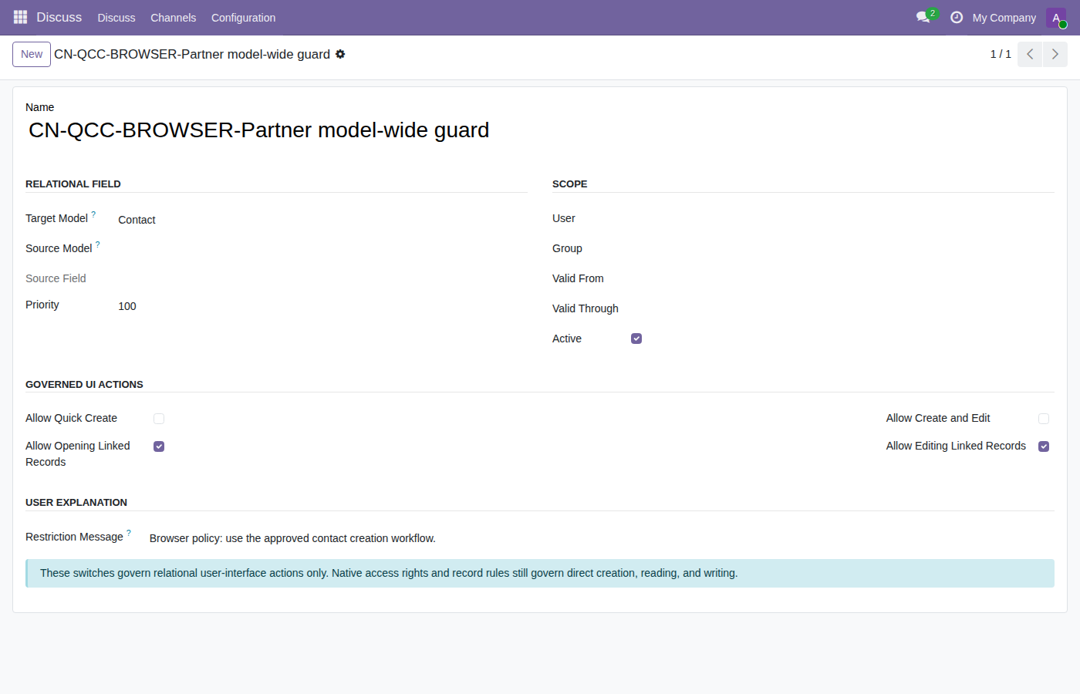Viewport: 1080px width, 694px height.
Task: Open the Source Model selection field
Action: click(x=322, y=249)
